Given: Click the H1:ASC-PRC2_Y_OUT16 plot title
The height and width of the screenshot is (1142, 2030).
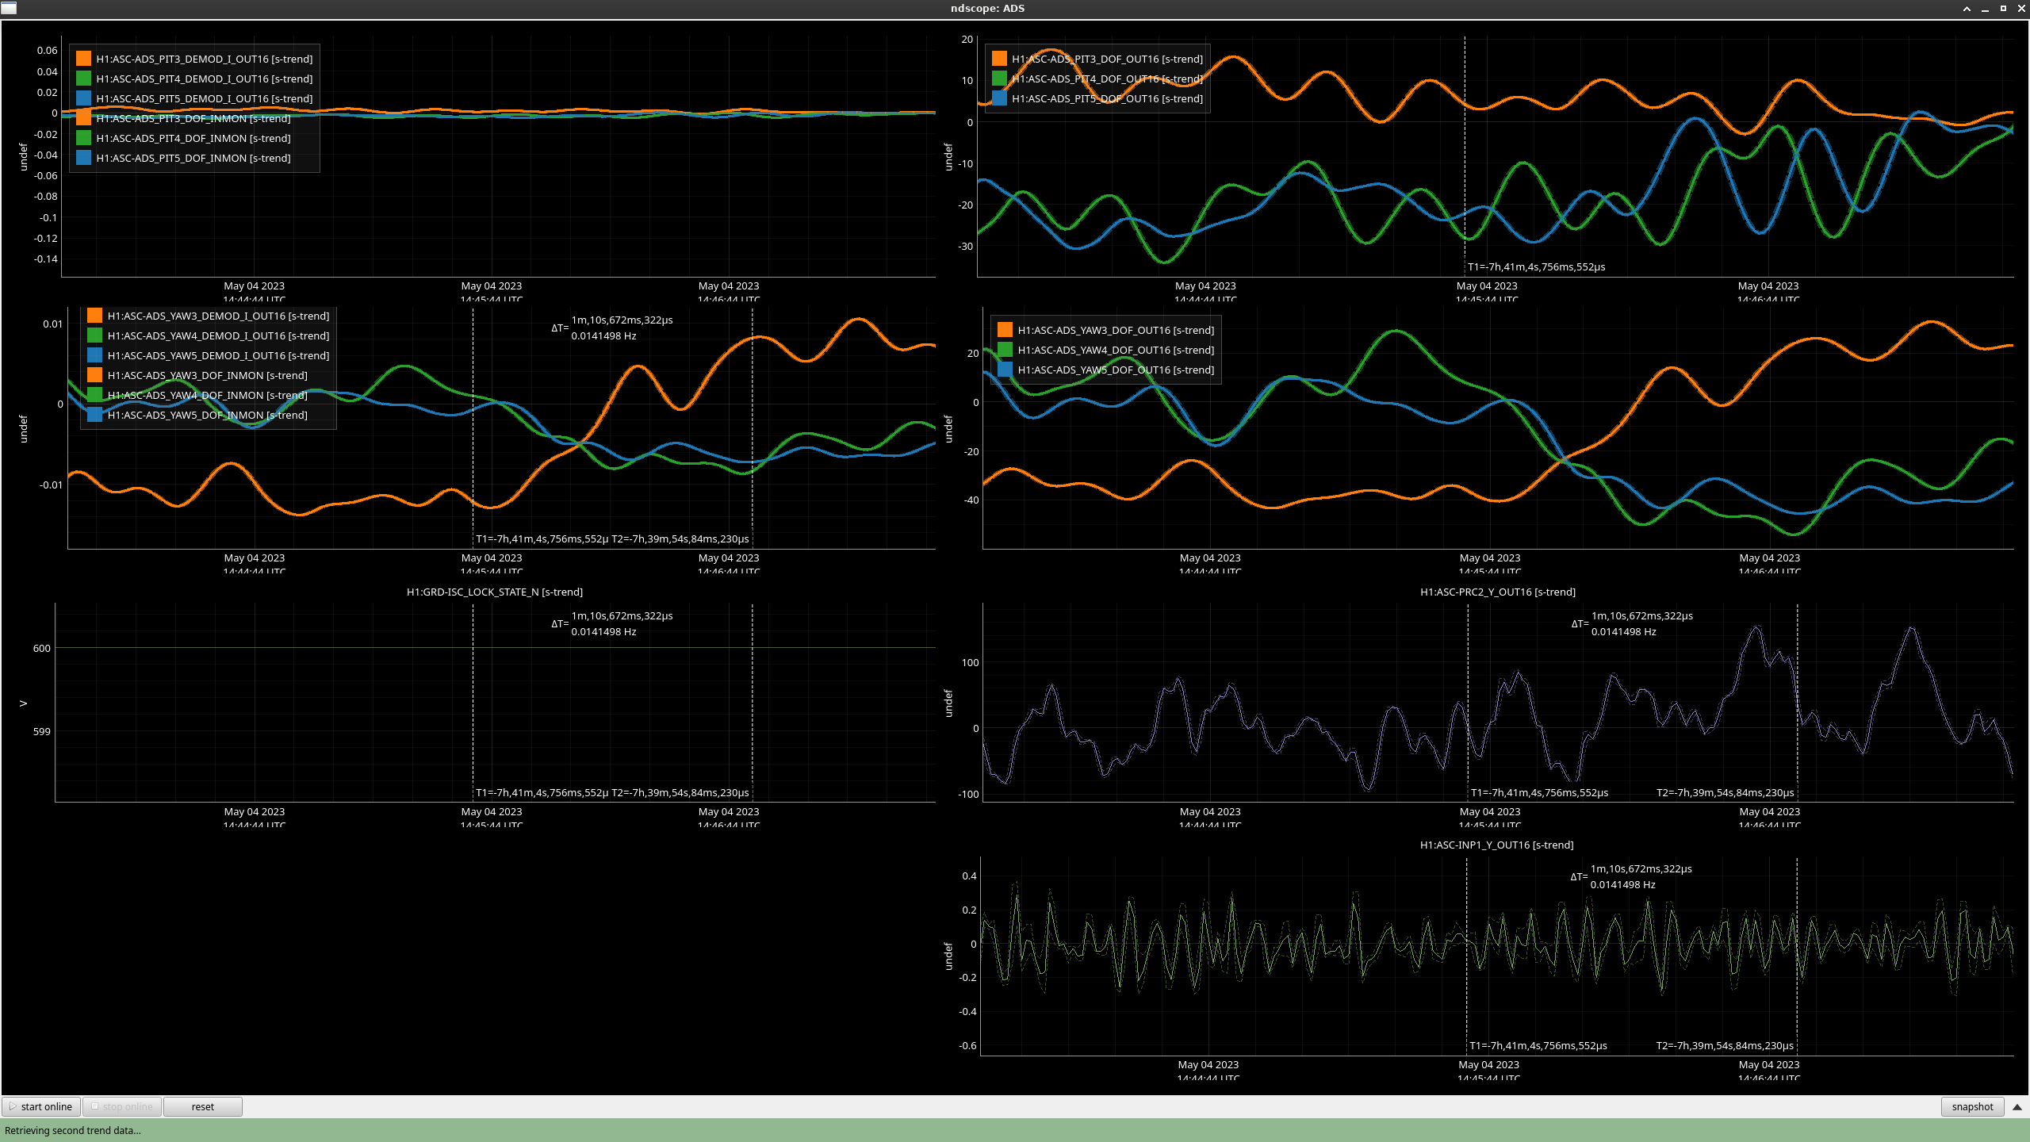Looking at the screenshot, I should 1497,592.
